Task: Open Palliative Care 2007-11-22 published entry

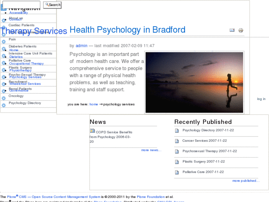Action: [x=203, y=172]
